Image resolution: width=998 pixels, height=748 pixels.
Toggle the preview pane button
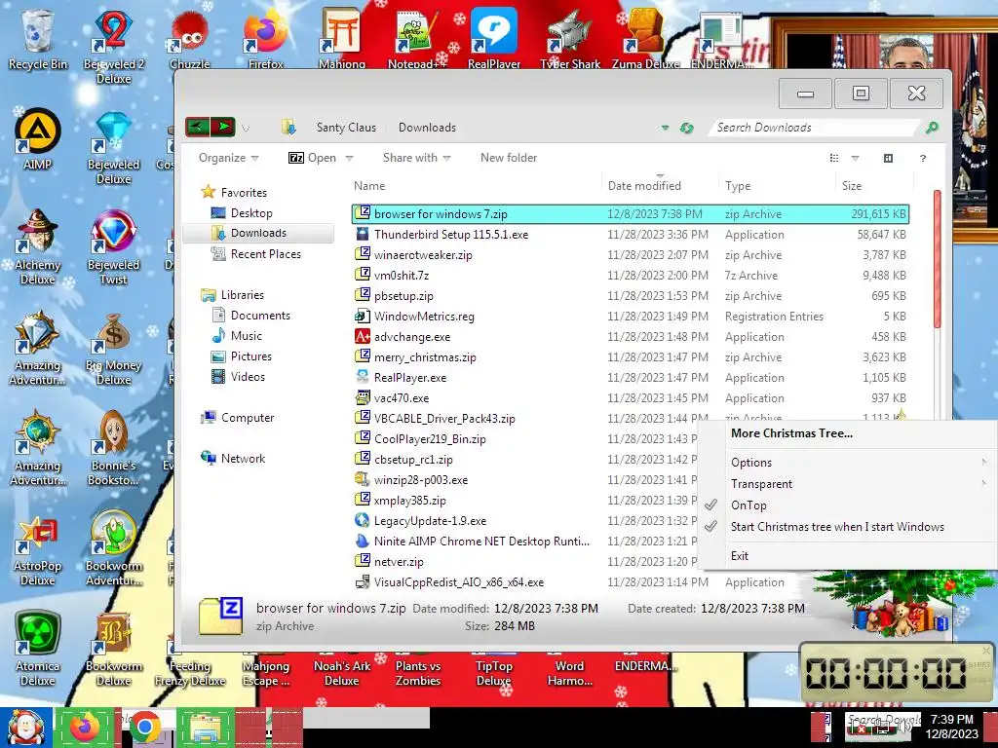tap(888, 158)
